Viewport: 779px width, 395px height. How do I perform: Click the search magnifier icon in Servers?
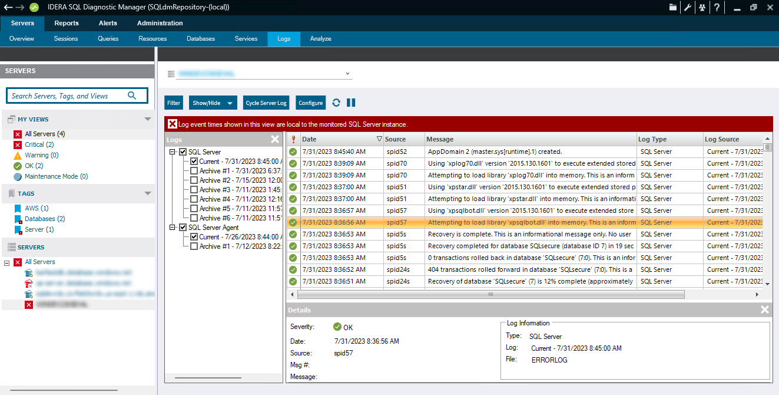132,96
